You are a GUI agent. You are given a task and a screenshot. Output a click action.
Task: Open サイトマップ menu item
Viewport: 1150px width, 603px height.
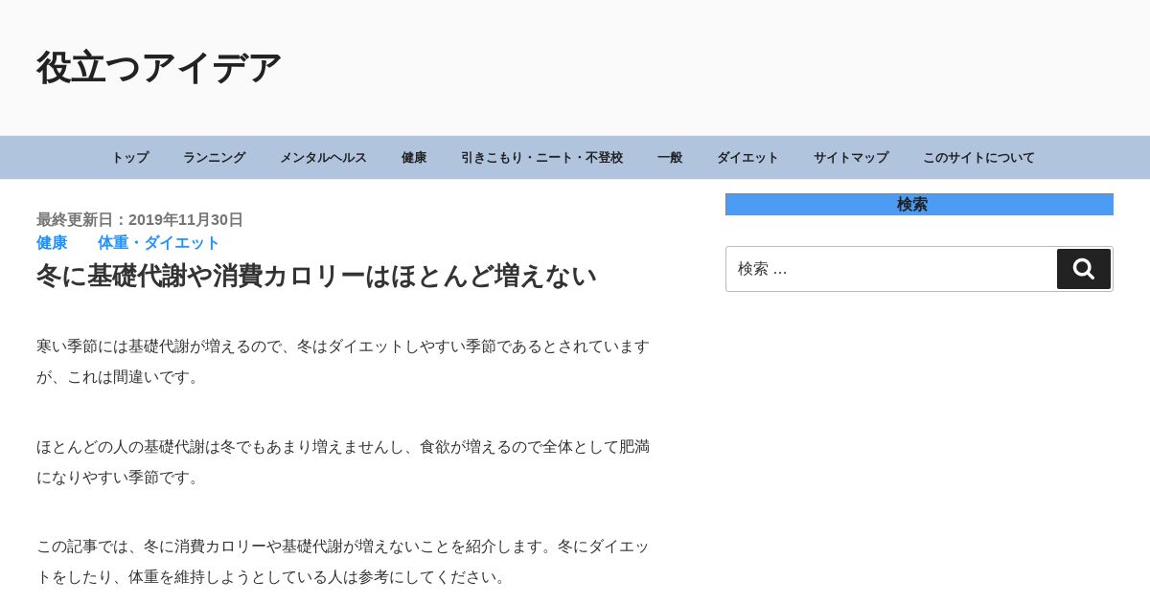click(851, 158)
